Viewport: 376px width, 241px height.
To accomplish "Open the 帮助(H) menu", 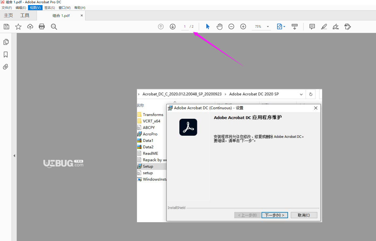I will coord(80,8).
